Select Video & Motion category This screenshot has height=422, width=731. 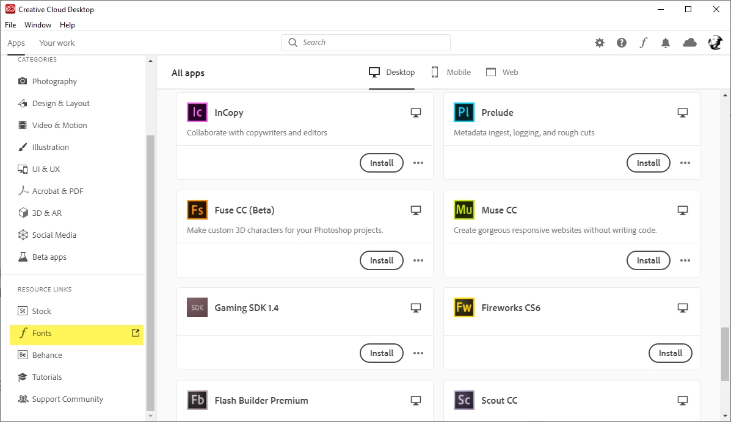coord(53,125)
